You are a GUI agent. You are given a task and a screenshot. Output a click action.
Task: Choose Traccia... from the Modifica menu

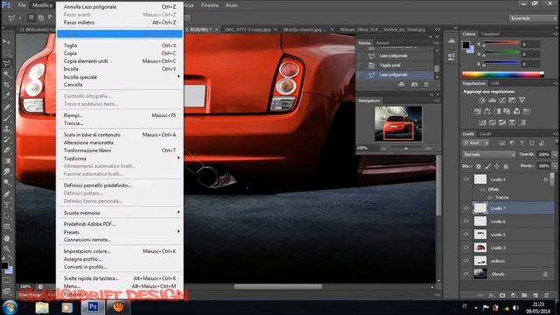pos(120,123)
